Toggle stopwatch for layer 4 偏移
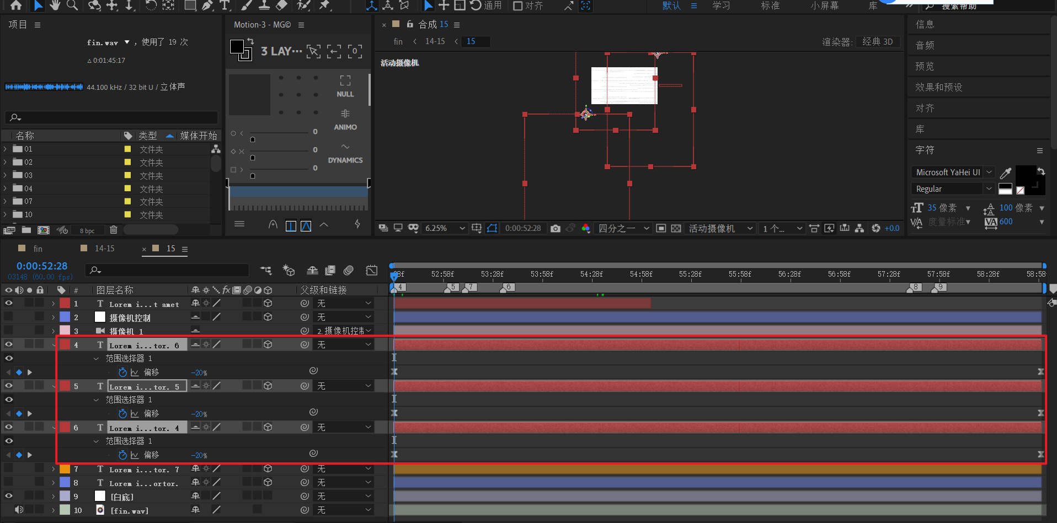The image size is (1057, 523). [122, 373]
